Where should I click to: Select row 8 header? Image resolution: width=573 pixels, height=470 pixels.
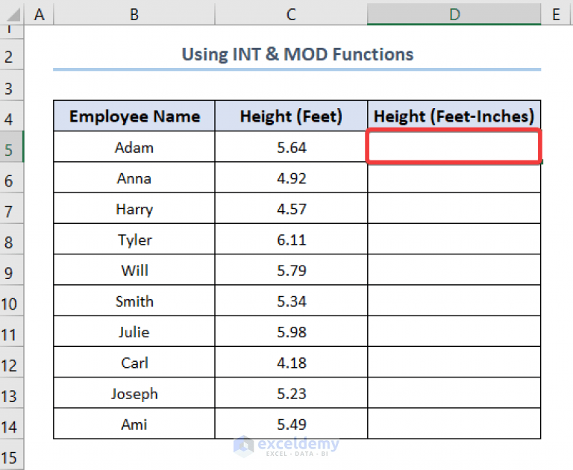click(12, 239)
